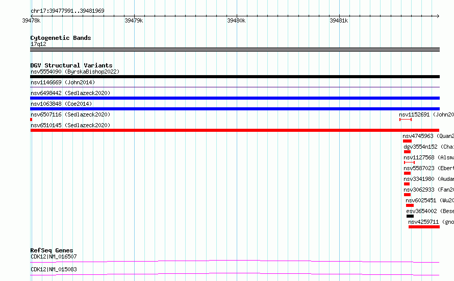The image size is (454, 281).
Task: Click the 39478k ruler position label
Action: 31,20
